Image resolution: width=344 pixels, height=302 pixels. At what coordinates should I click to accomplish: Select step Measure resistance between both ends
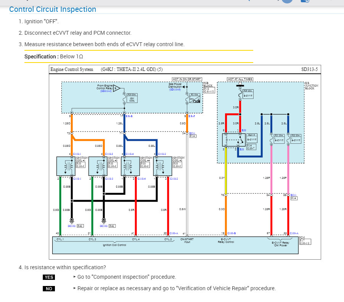(104, 44)
